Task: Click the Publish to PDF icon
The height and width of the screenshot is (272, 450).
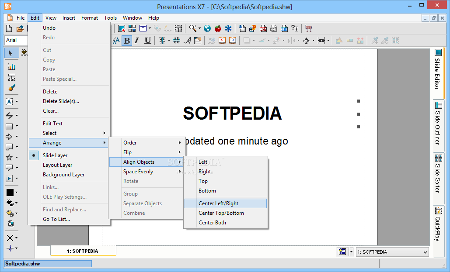Action: tap(263, 28)
